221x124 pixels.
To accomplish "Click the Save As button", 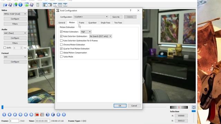I will click(116, 17).
